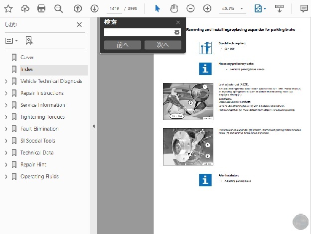Open the zoom percentage dropdown
Image resolution: width=311 pixels, height=234 pixels.
241,8
